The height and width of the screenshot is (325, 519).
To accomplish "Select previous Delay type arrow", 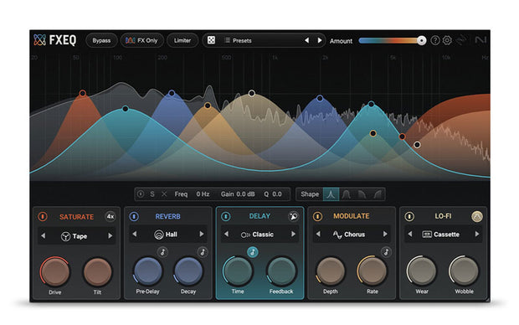I will click(x=226, y=234).
